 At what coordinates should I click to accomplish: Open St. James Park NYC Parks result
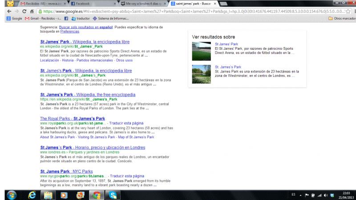pos(66,172)
